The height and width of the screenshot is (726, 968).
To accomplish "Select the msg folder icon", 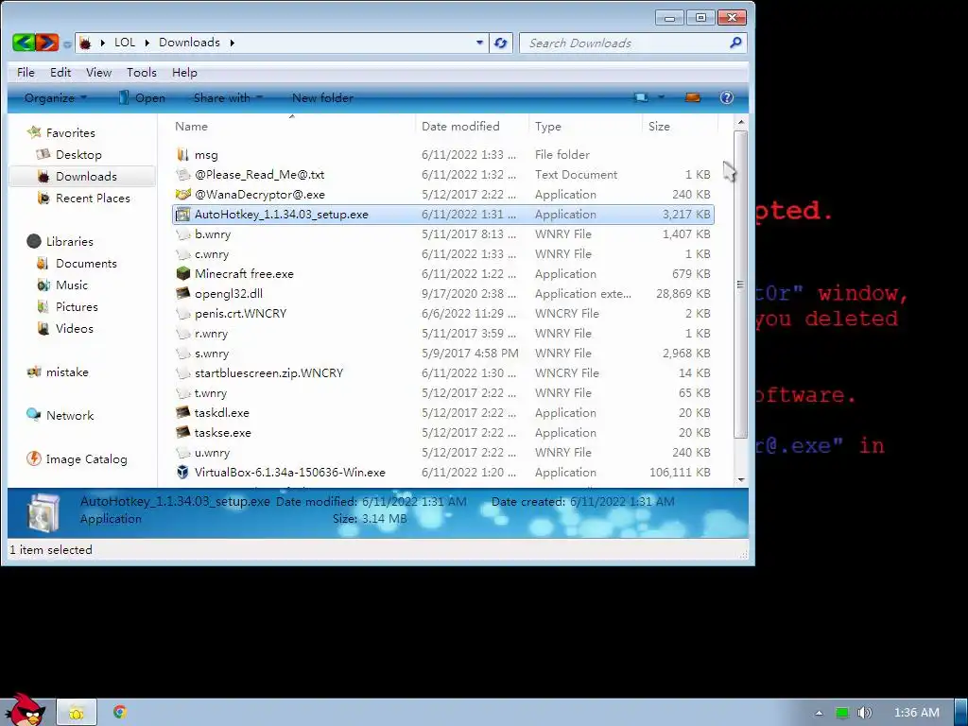I will (182, 154).
